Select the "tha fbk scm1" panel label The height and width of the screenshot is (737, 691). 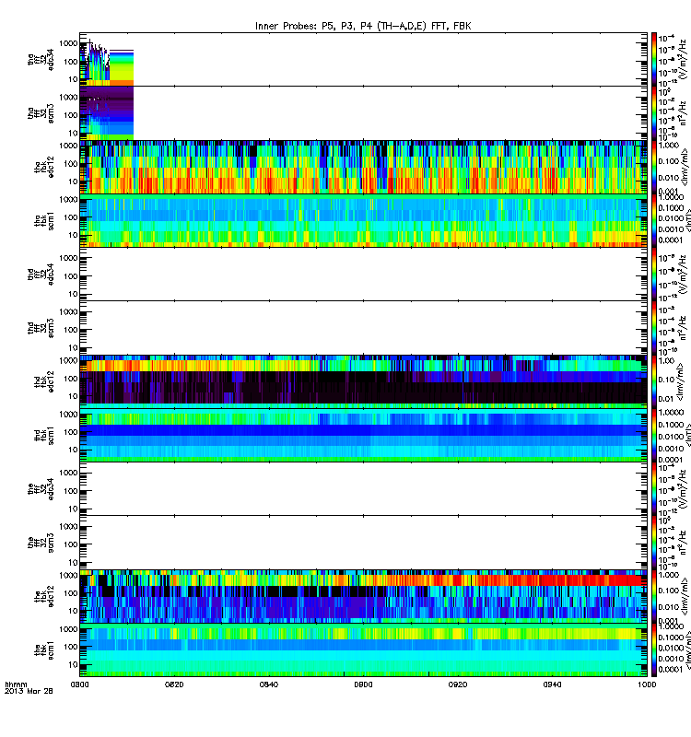(44, 221)
